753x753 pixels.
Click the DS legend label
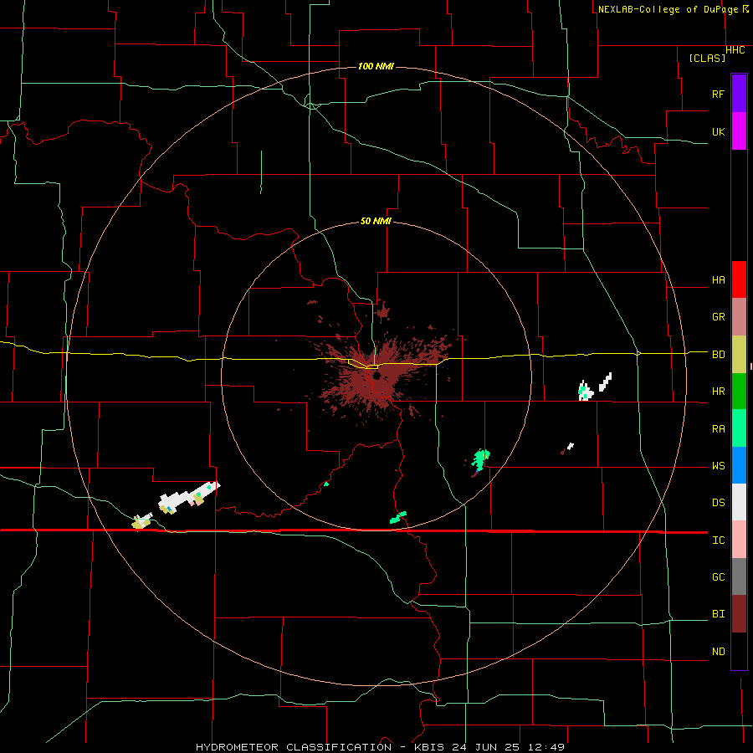pos(718,503)
